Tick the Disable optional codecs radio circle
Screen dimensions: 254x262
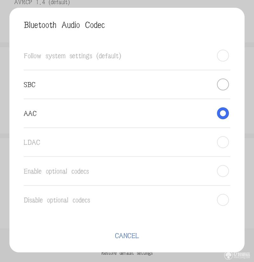click(223, 200)
